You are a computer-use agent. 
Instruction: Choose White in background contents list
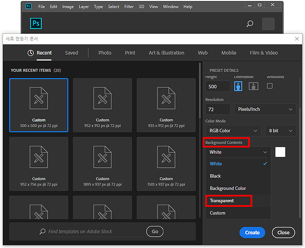coord(238,164)
